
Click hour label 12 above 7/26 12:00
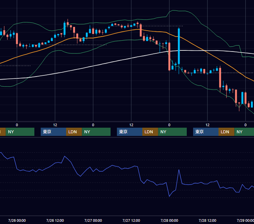pyautogui.click(x=55, y=125)
